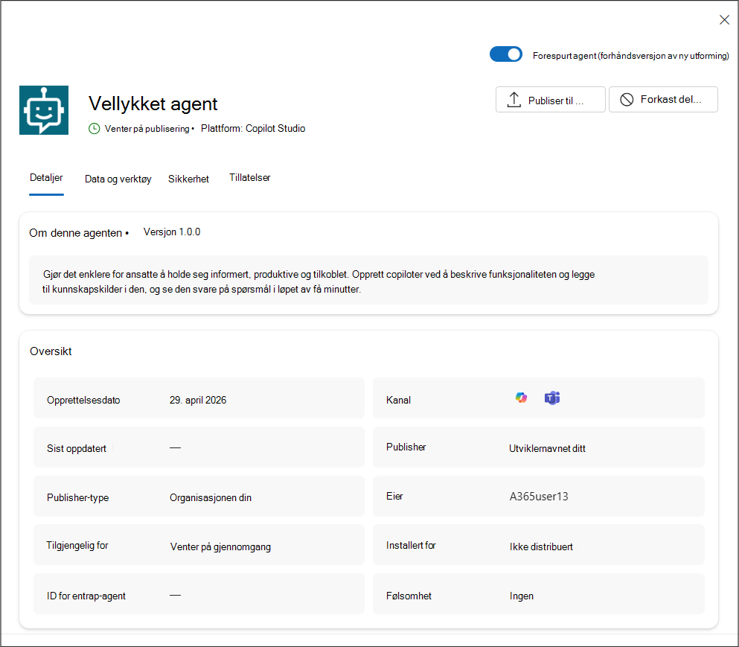Click the Copilot channel icon

[x=521, y=398]
